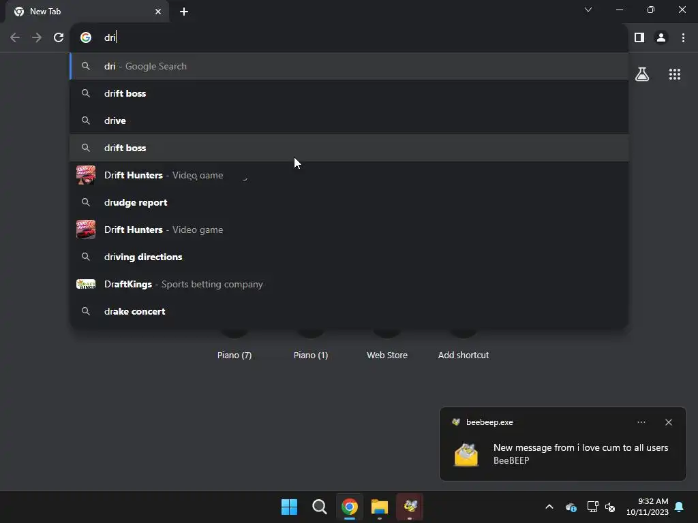This screenshot has height=523, width=698.
Task: Close the New Tab tab
Action: tap(158, 12)
